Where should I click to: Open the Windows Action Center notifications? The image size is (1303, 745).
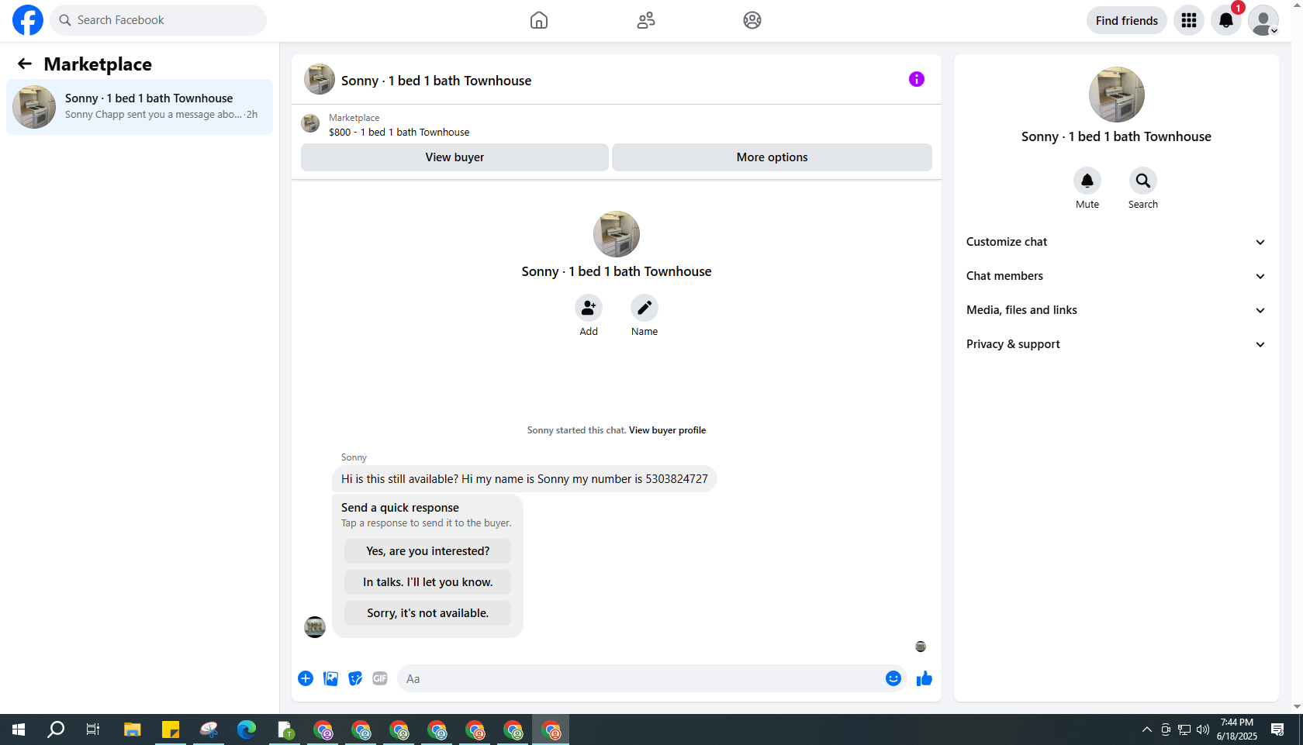coord(1277,729)
